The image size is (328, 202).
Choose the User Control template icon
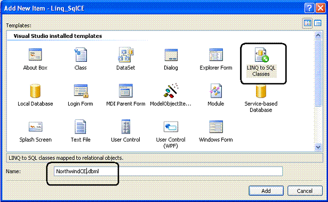click(126, 126)
